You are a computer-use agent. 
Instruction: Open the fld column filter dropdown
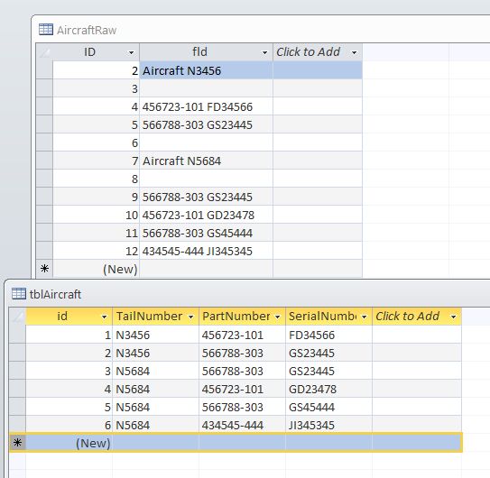click(x=264, y=53)
